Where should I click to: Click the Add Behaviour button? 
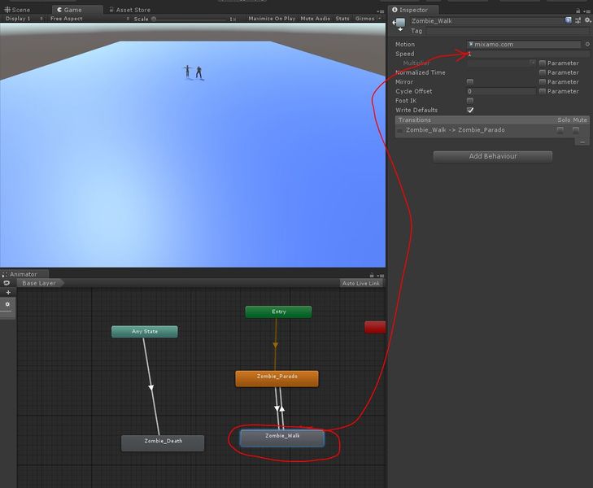click(x=493, y=156)
